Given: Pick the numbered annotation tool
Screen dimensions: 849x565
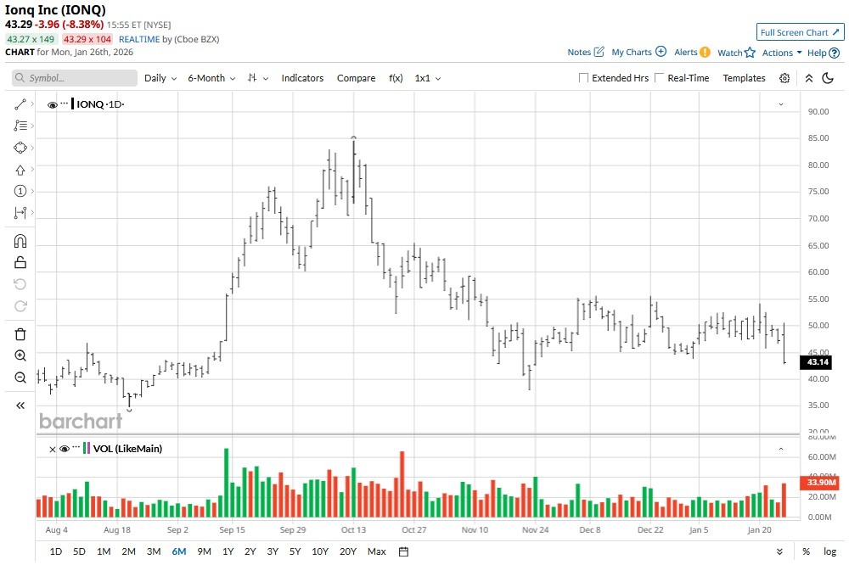Looking at the screenshot, I should click(20, 191).
